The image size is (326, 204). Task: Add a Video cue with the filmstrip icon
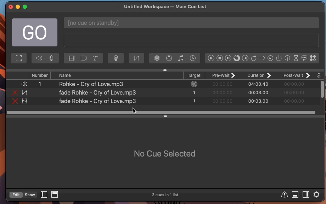pos(72,58)
